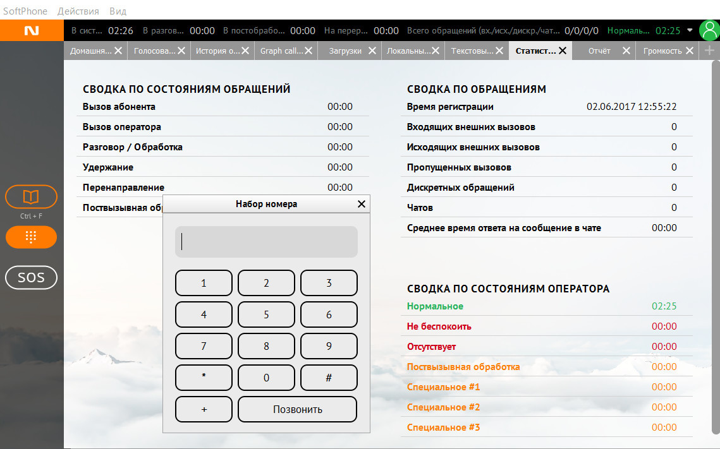The width and height of the screenshot is (720, 449).
Task: Close the Загрузки tab
Action: [x=372, y=51]
